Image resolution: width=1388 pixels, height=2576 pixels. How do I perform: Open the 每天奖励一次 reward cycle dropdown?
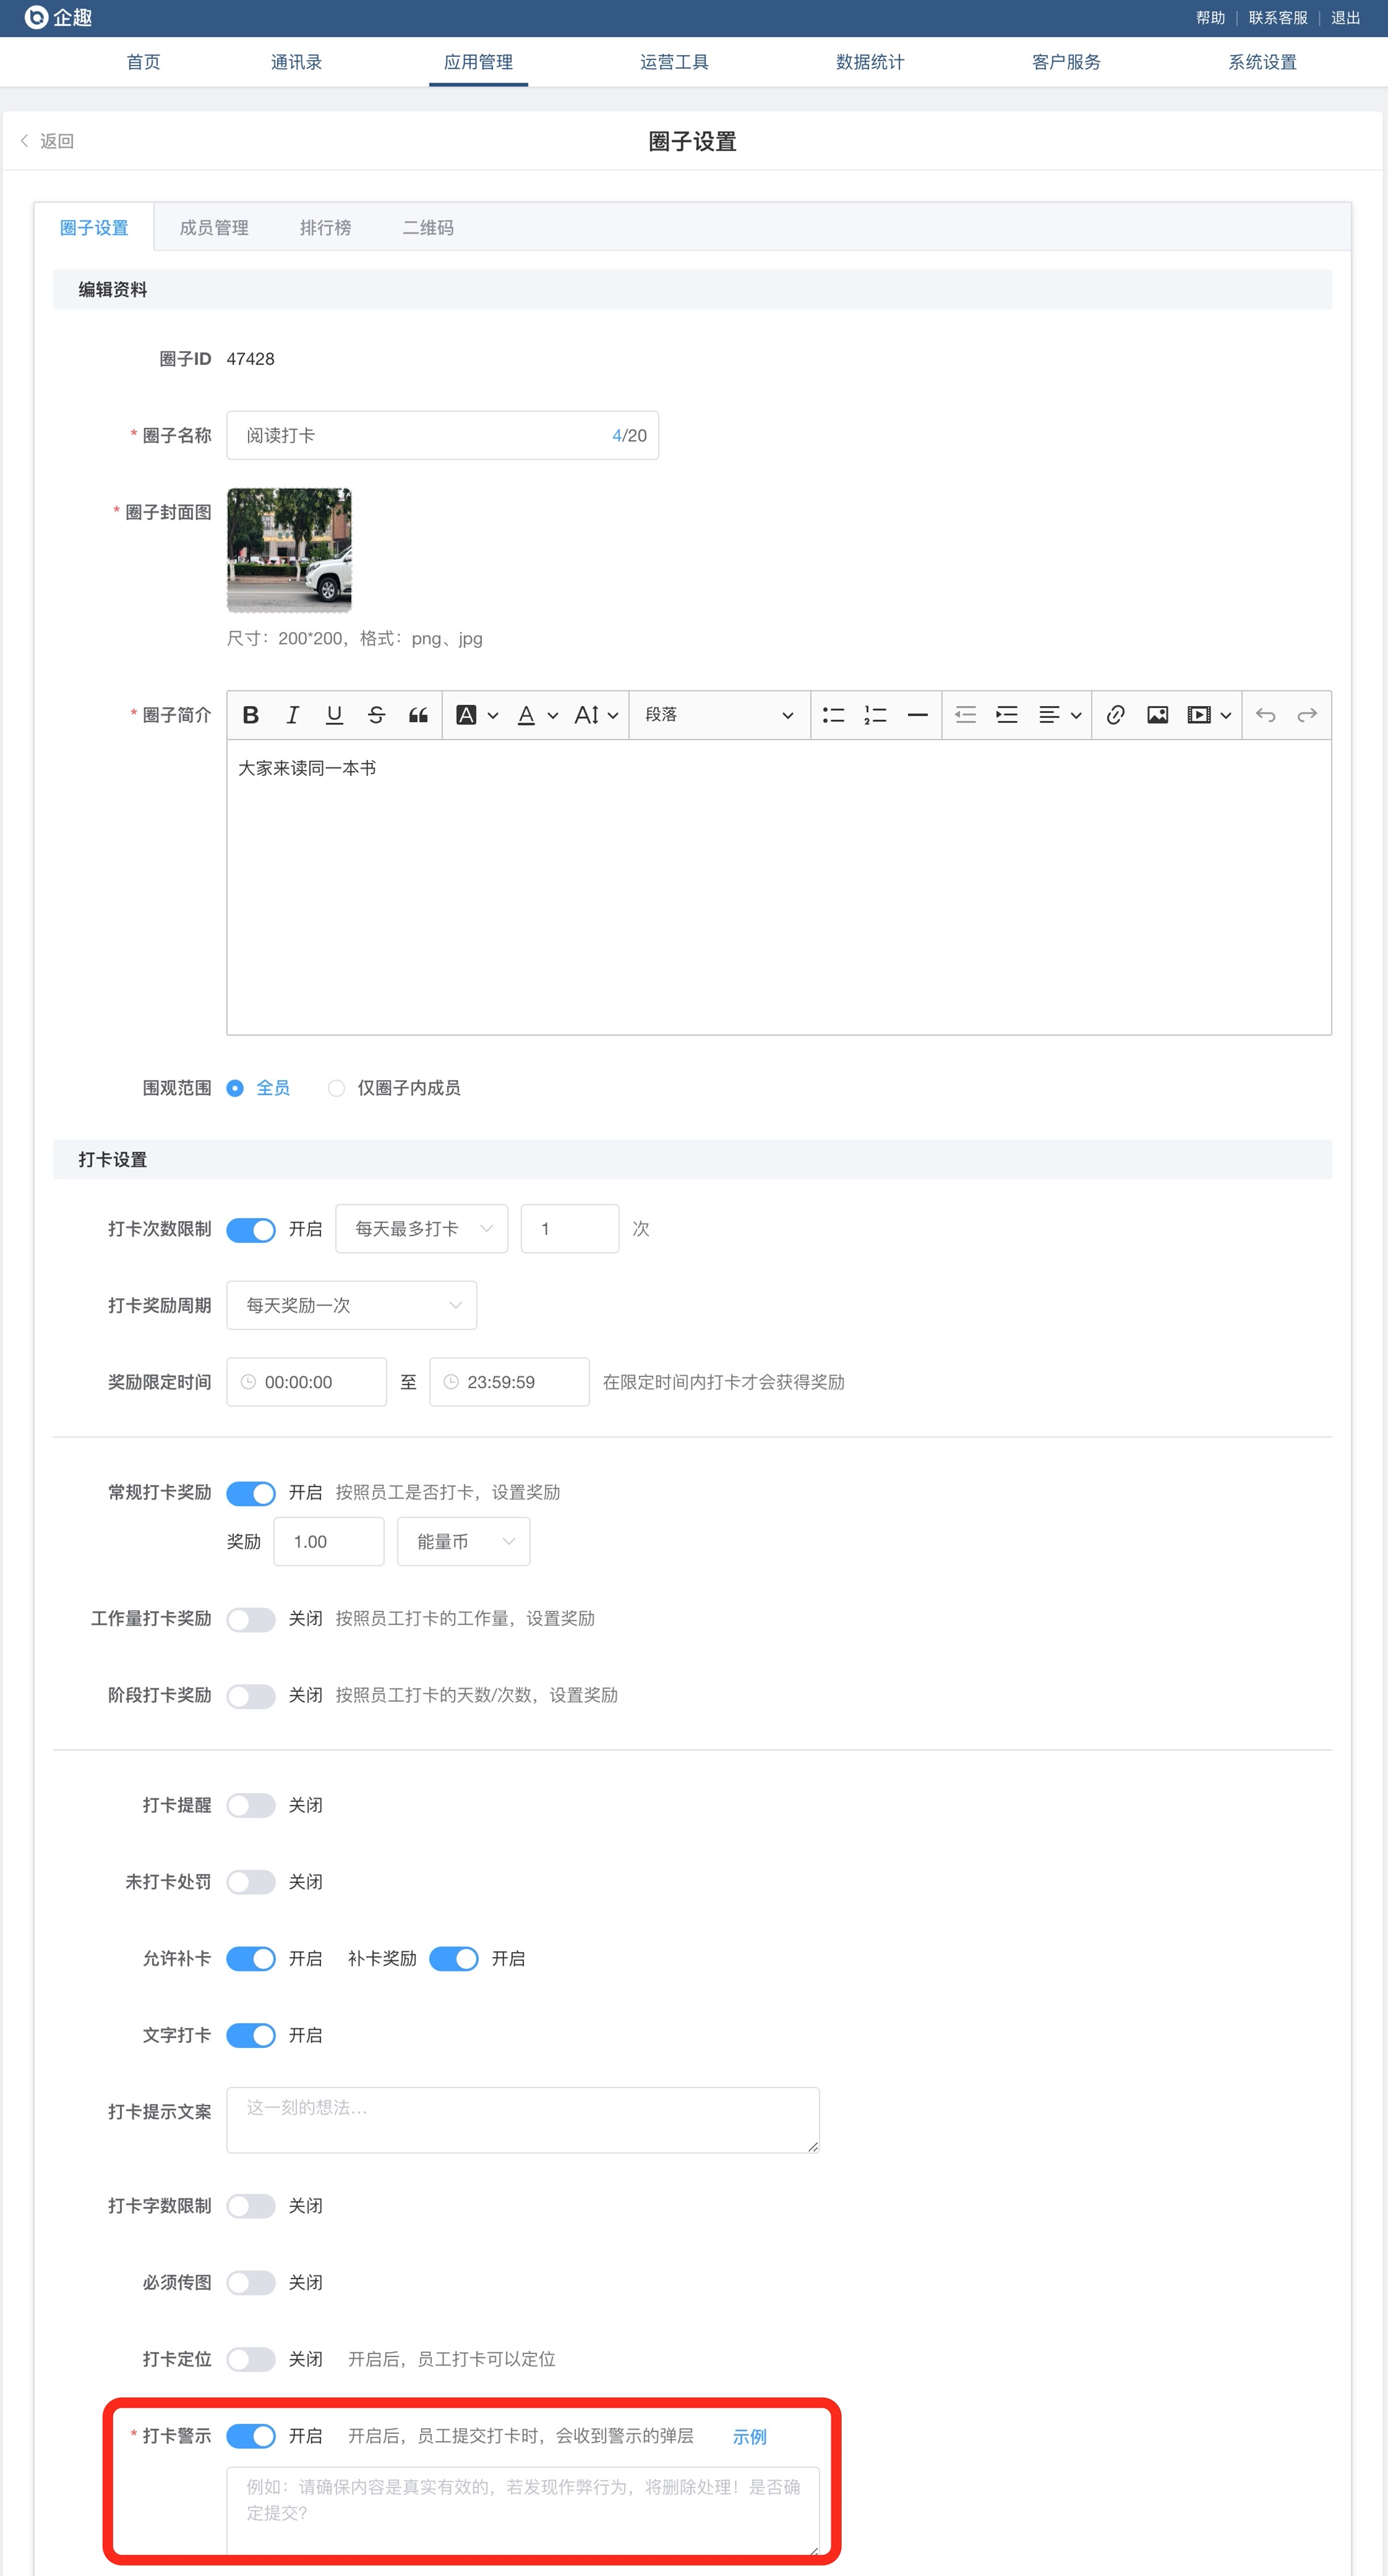[352, 1305]
